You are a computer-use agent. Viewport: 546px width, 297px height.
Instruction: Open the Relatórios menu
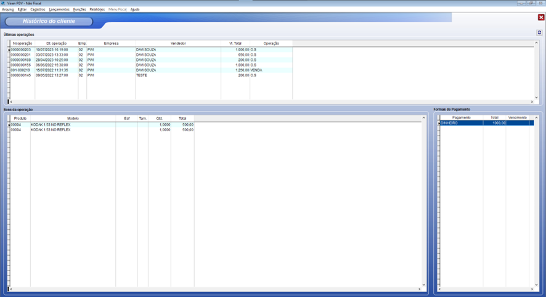tap(97, 10)
